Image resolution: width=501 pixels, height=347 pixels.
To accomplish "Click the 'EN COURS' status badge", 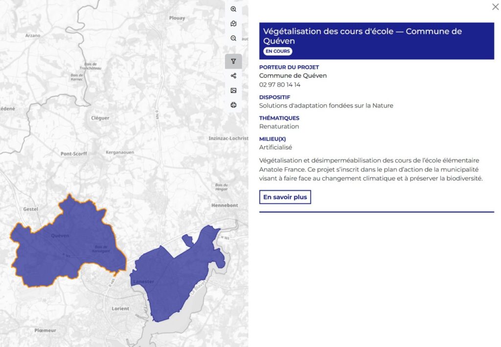I will coord(277,51).
